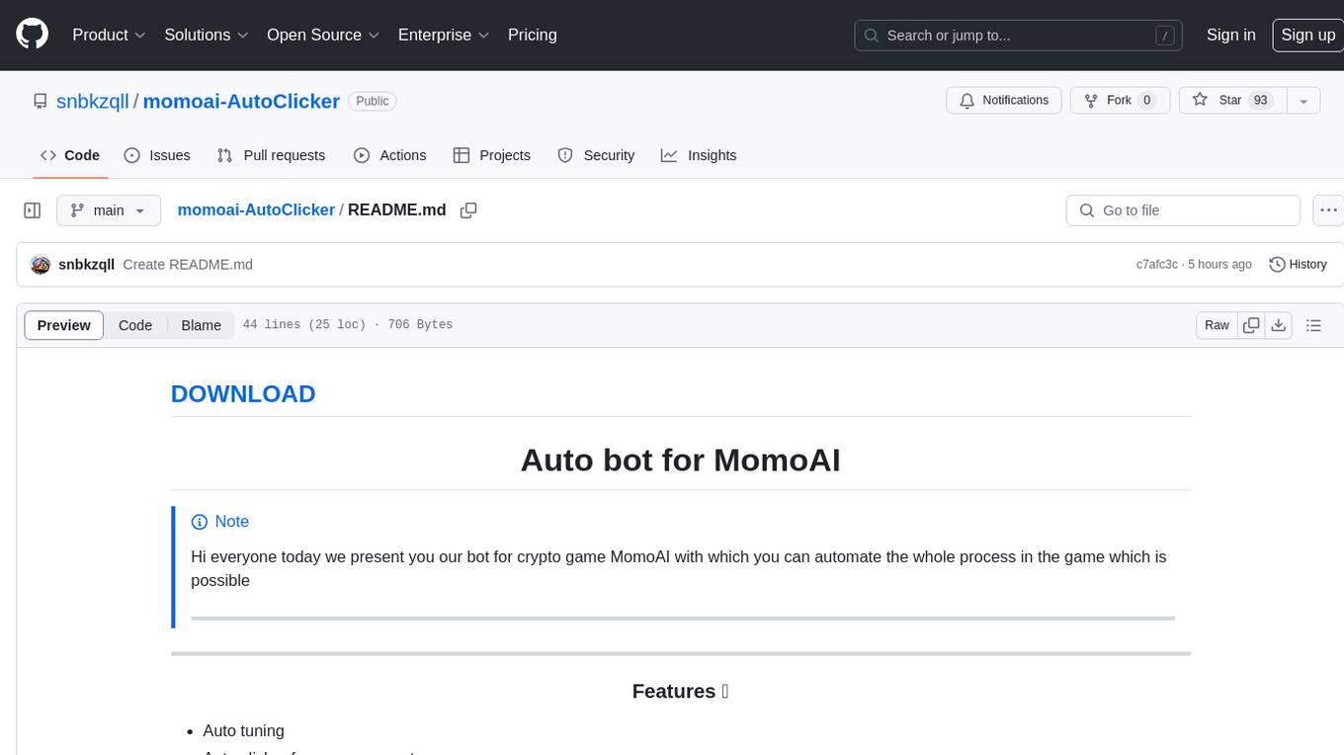Expand the Open Source menu
The image size is (1344, 755).
tap(323, 35)
